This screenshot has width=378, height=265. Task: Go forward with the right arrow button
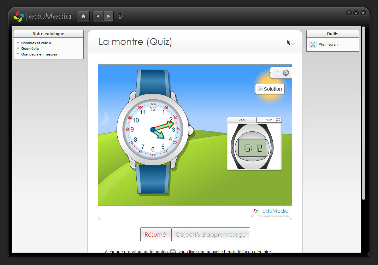pos(108,16)
